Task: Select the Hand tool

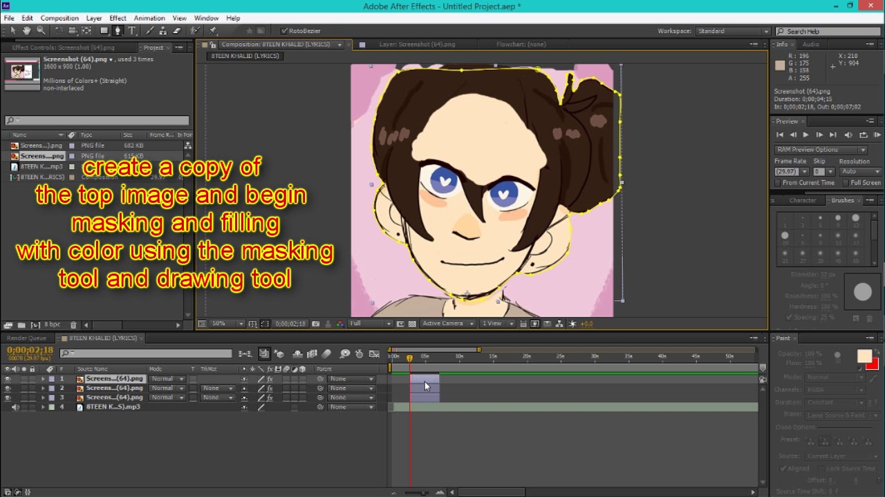Action: [27, 31]
